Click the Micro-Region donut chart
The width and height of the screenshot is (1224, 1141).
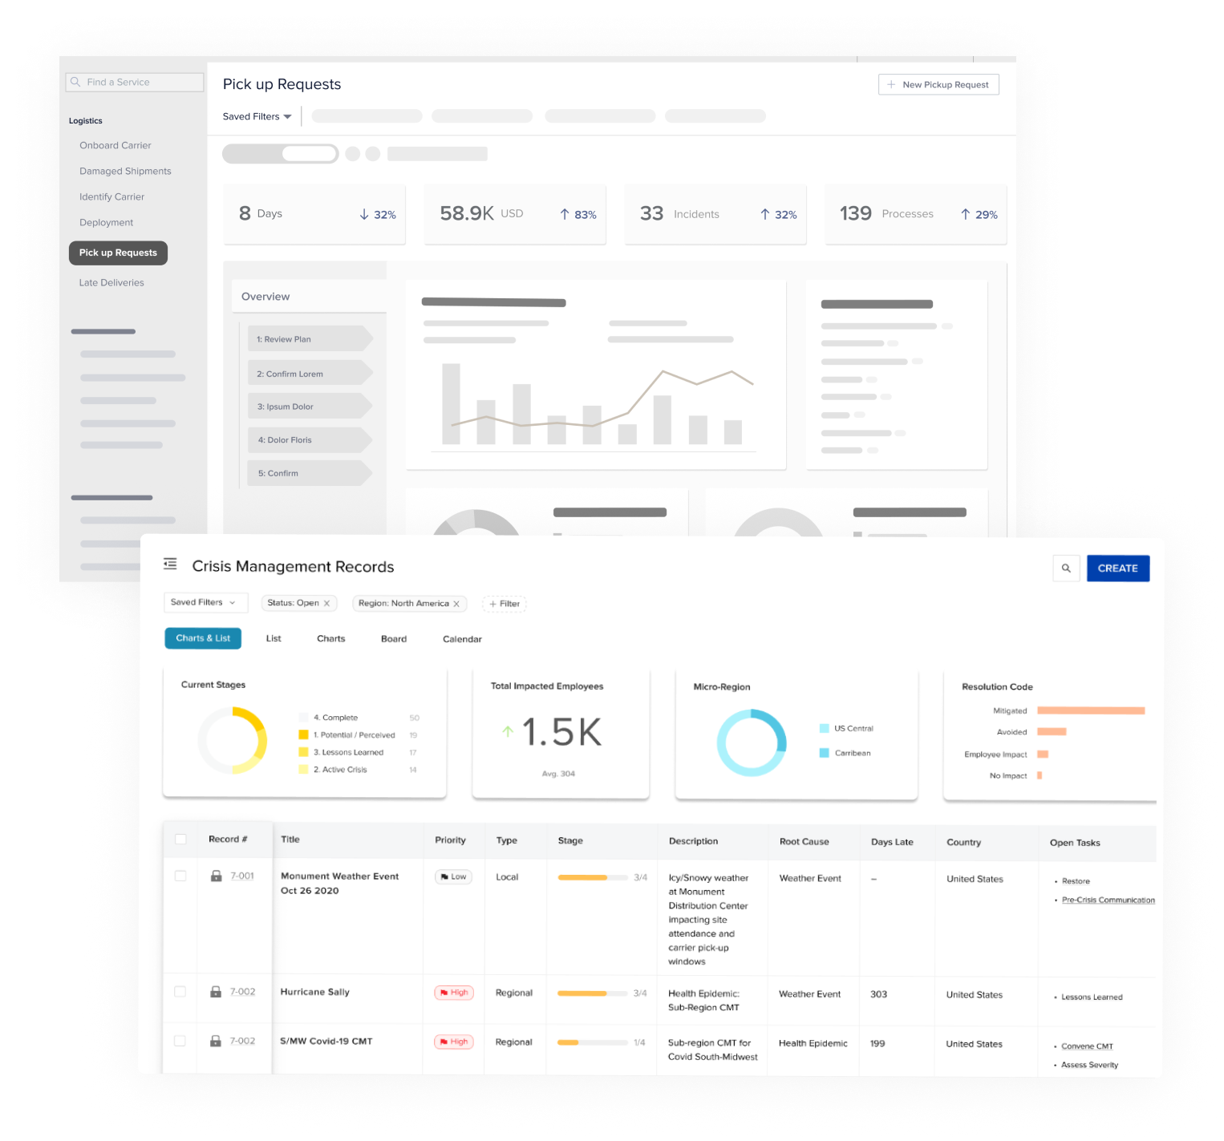752,742
